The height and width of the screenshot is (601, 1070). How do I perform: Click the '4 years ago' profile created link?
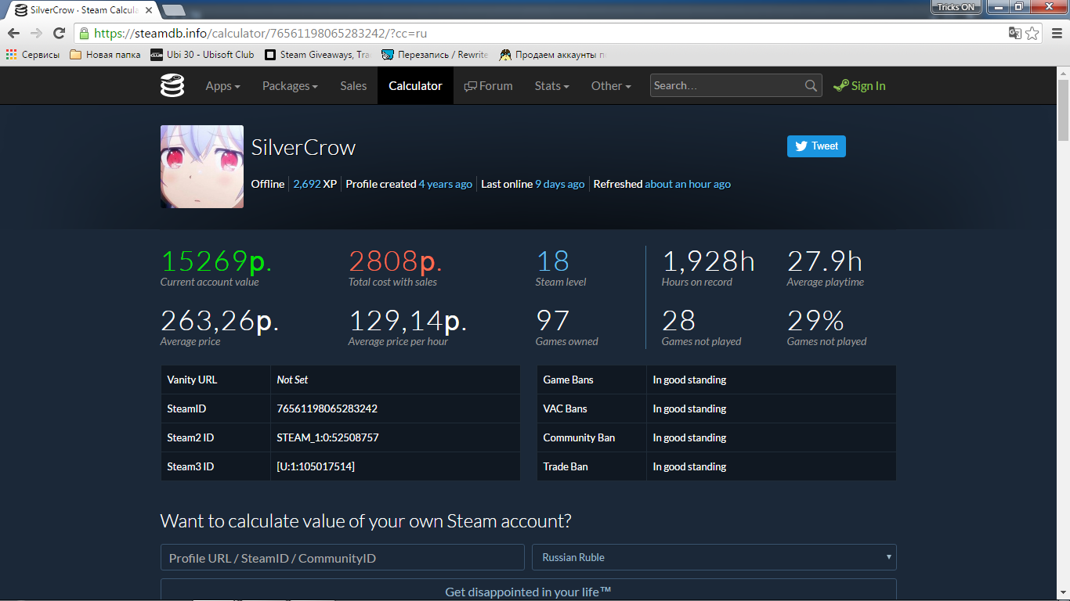click(x=446, y=184)
